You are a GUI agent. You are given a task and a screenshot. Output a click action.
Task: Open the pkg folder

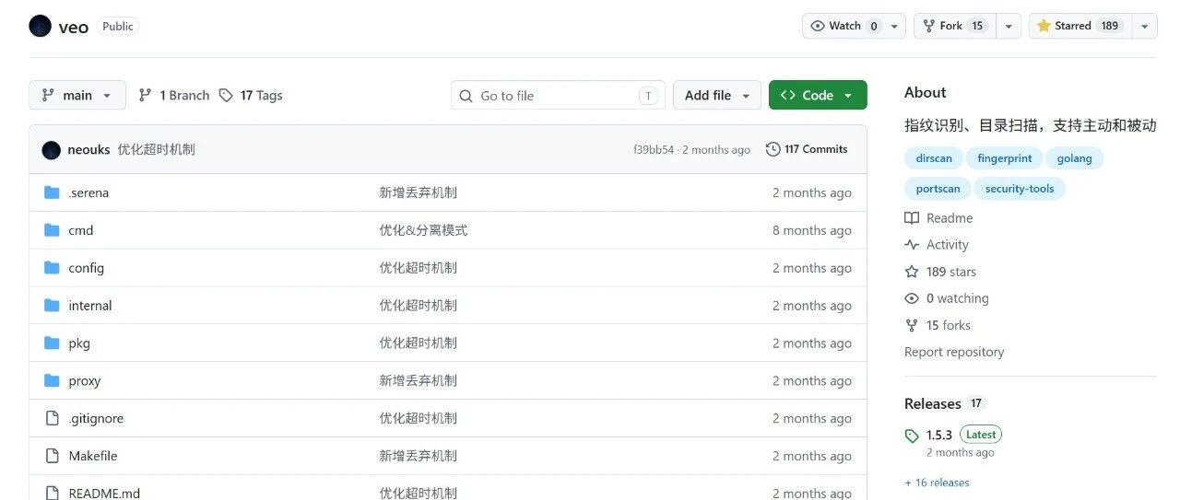point(79,343)
